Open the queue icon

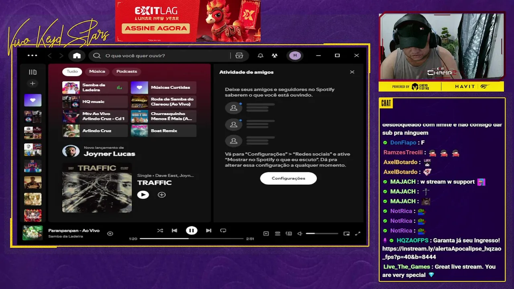click(277, 234)
